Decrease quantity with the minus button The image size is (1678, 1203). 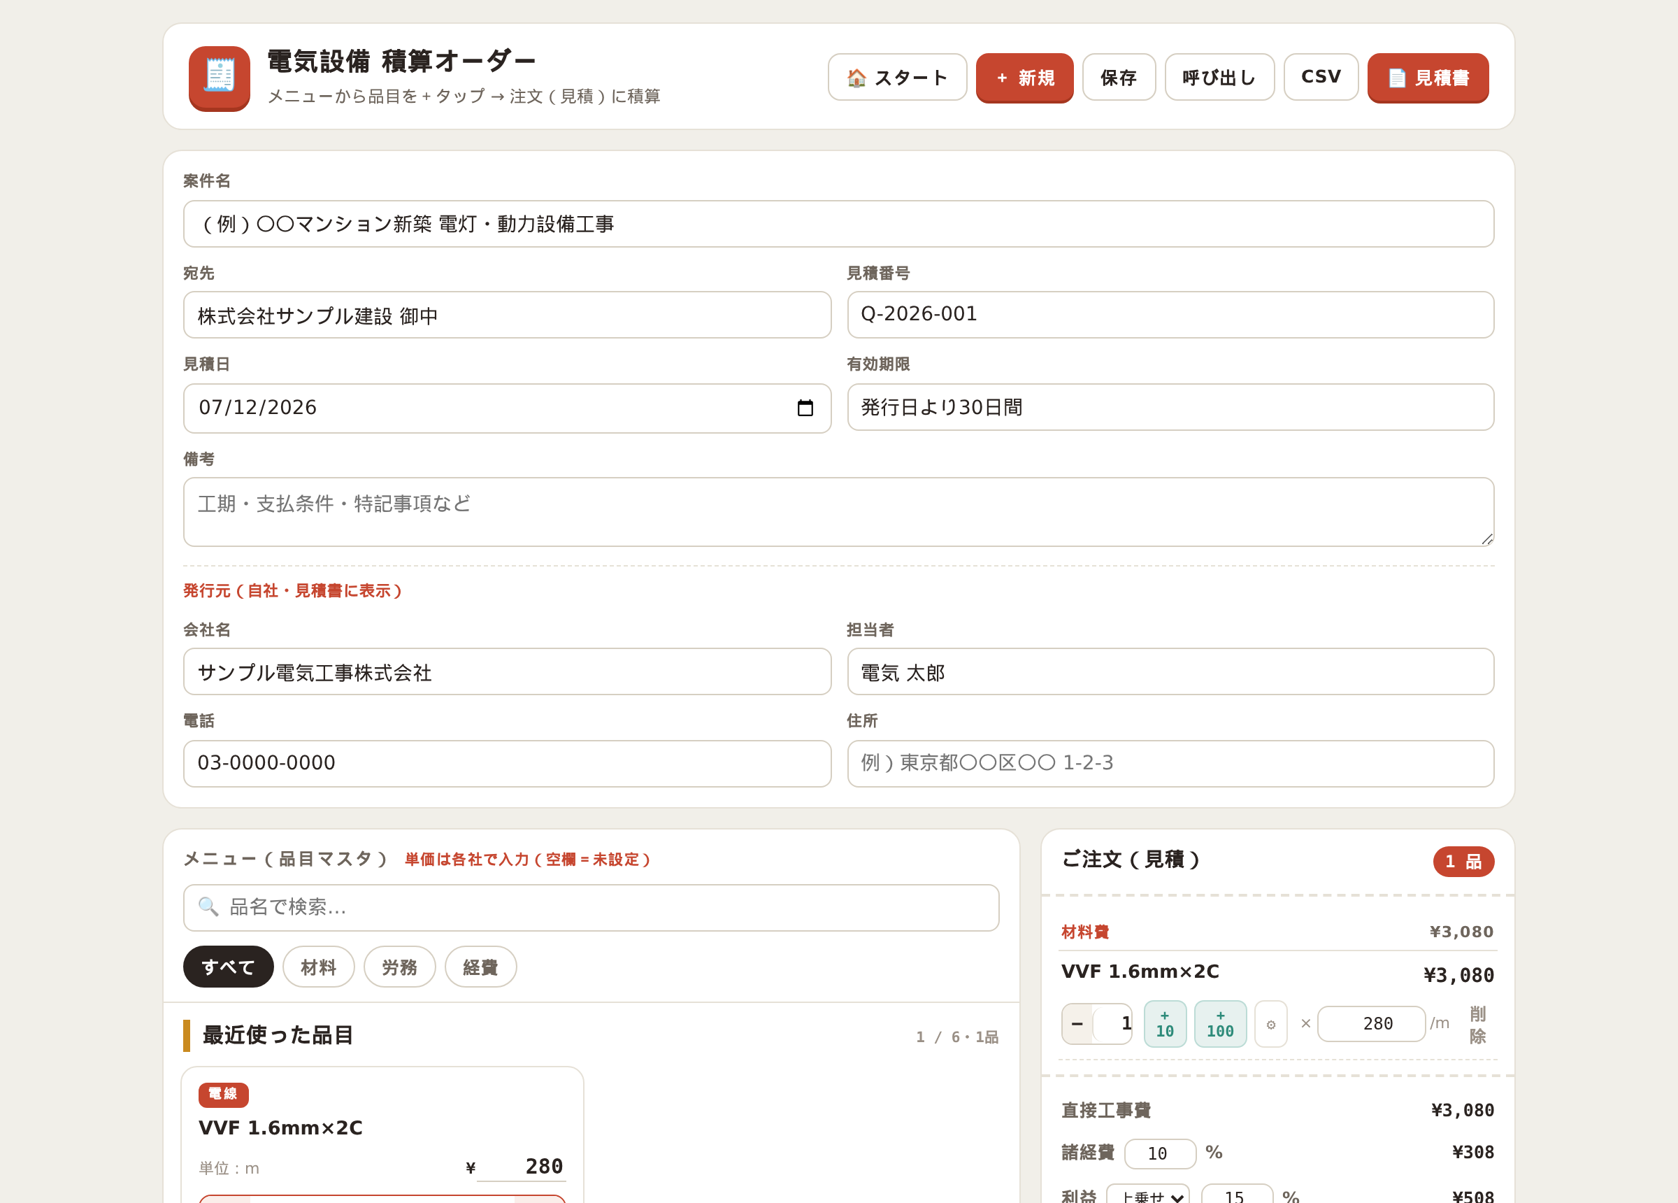click(1077, 1023)
